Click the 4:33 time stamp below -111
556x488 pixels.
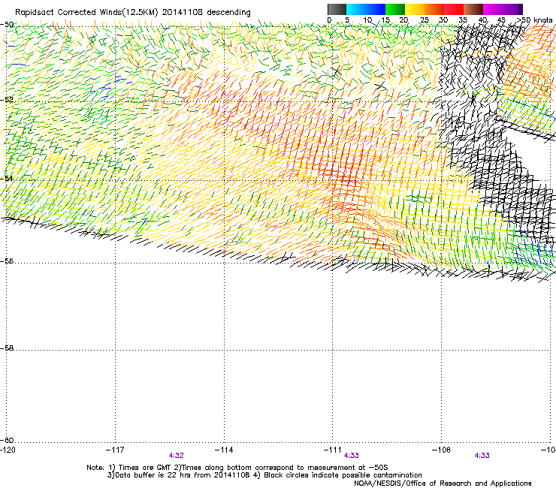coord(352,456)
